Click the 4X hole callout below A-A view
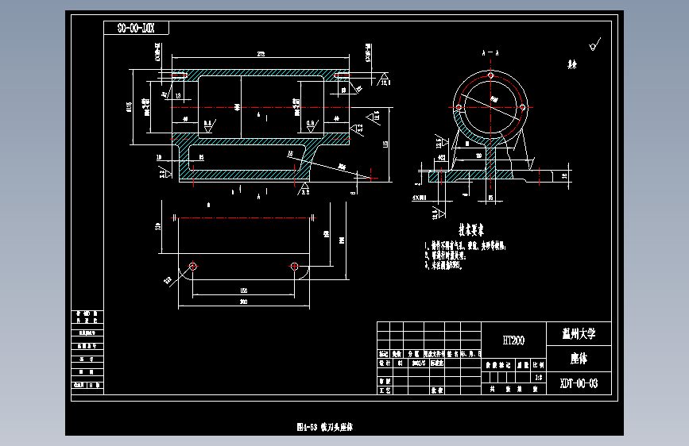This screenshot has width=689, height=446. (x=420, y=198)
